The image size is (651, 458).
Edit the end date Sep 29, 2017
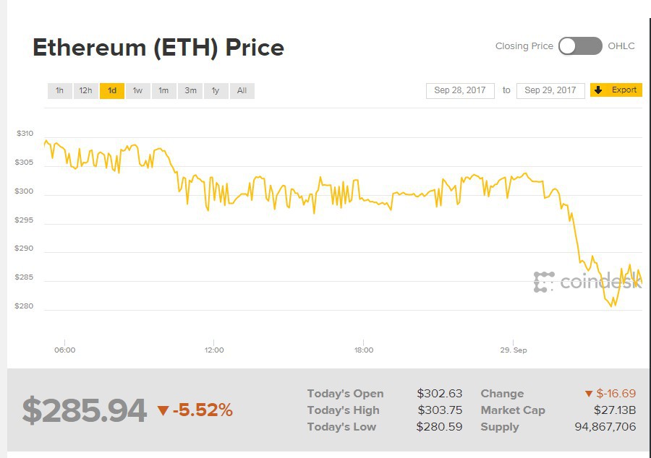click(x=550, y=90)
